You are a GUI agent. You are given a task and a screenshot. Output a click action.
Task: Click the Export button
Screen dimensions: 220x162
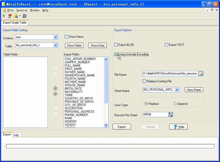(x=122, y=127)
